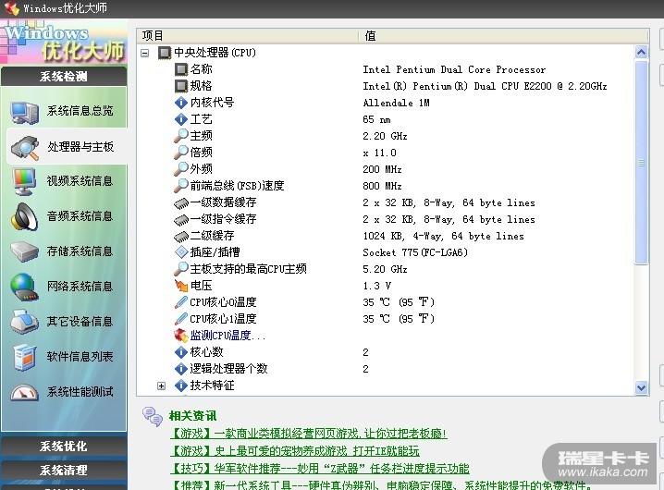Select the 前端总线(FSB)速度 row
The width and height of the screenshot is (664, 490).
pyautogui.click(x=387, y=186)
